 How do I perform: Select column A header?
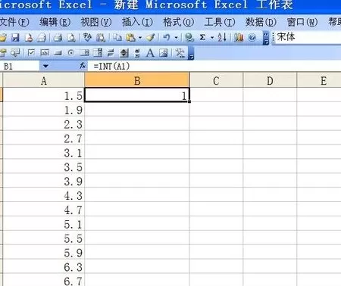click(43, 81)
